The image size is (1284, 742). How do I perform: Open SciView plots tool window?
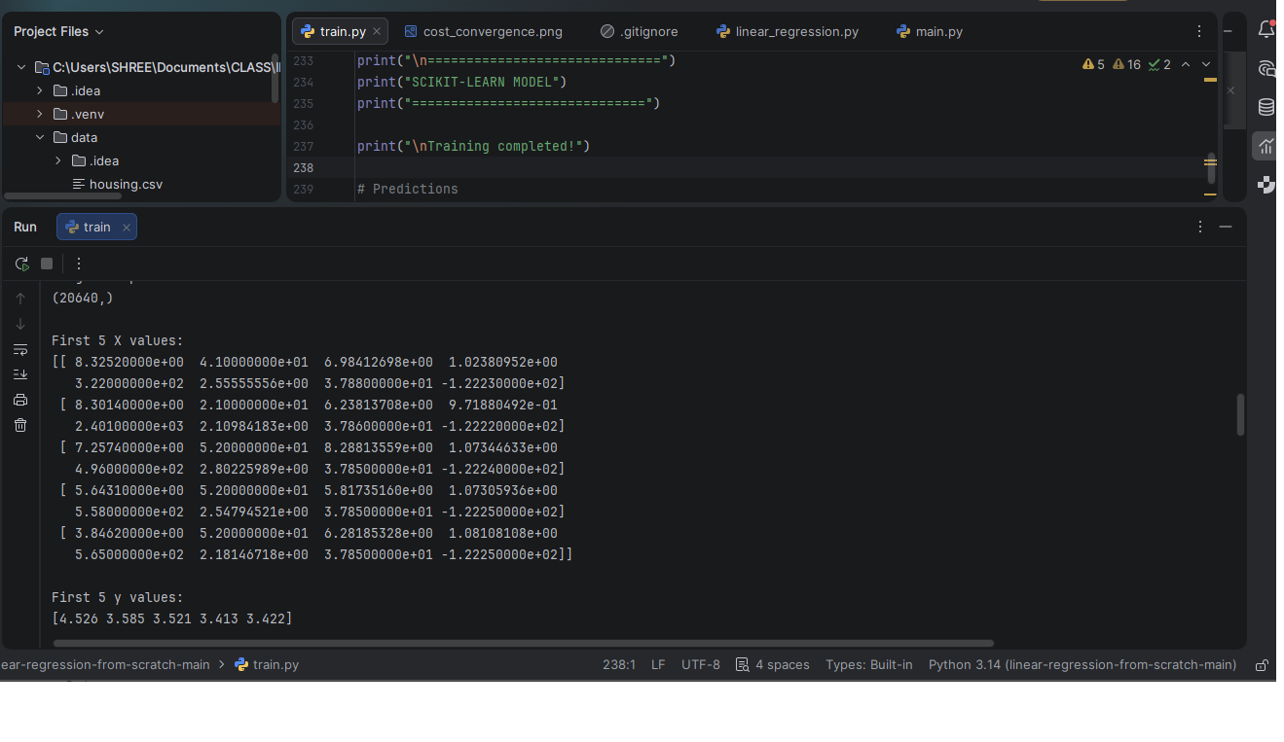[1266, 146]
